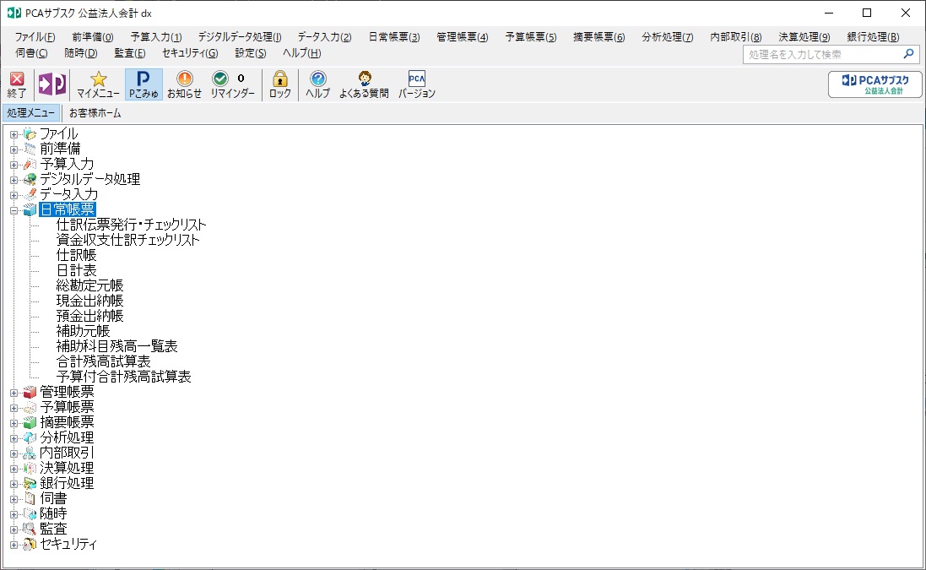
Task: Click the 終了 exit icon in toolbar
Action: [x=17, y=84]
